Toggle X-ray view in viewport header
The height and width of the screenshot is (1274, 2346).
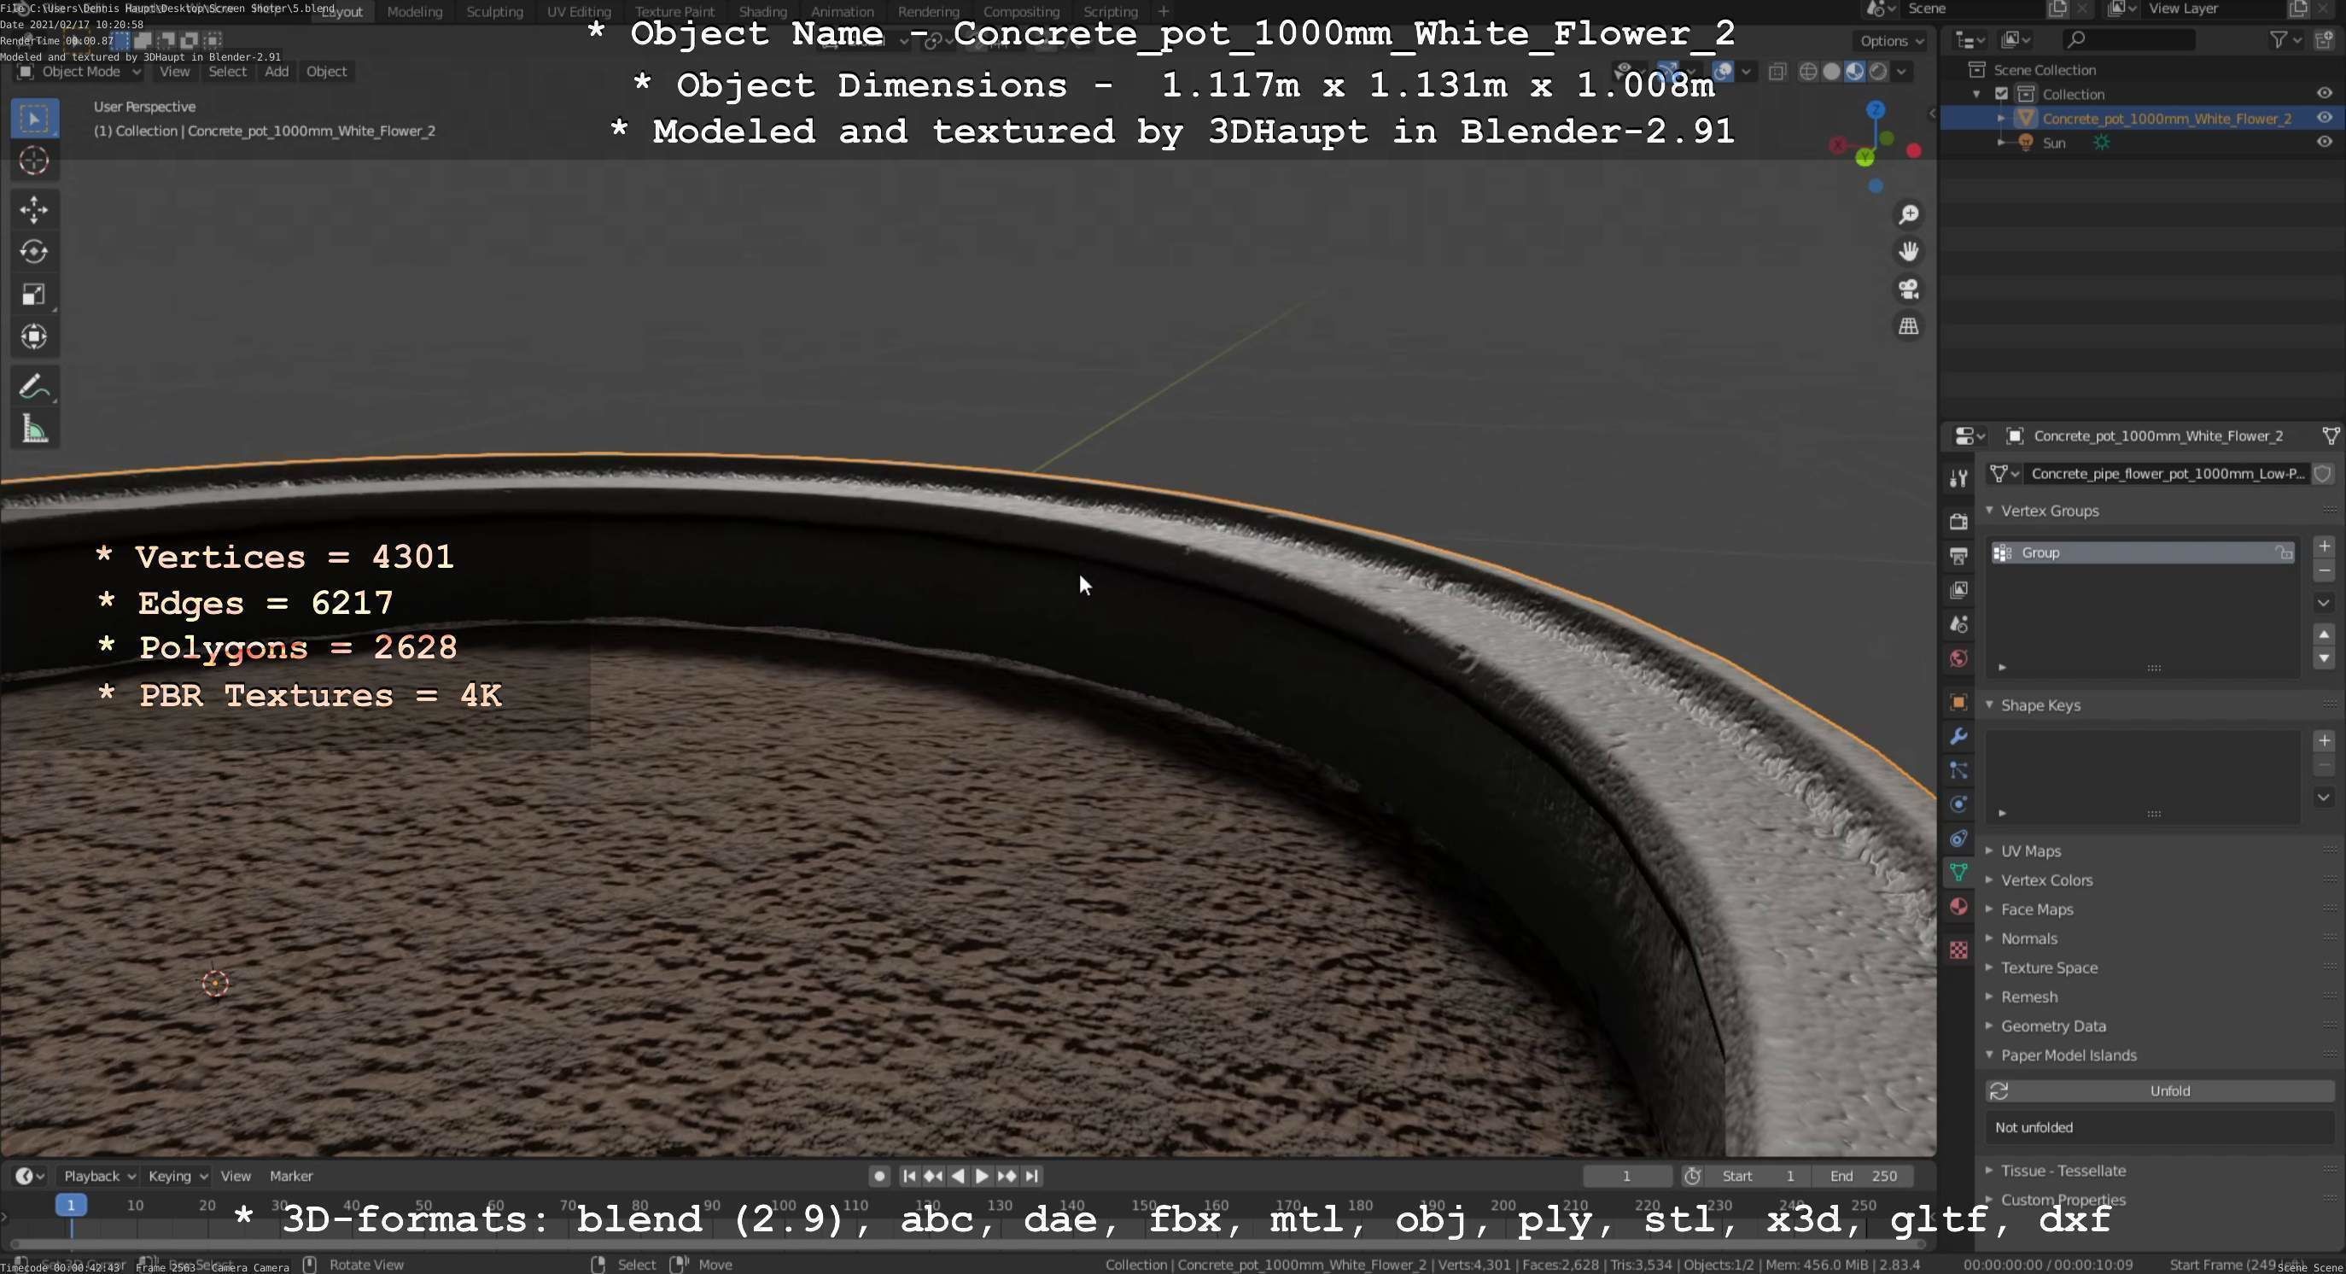[1777, 72]
